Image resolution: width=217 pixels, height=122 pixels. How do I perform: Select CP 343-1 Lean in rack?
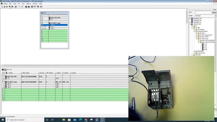(x=56, y=23)
